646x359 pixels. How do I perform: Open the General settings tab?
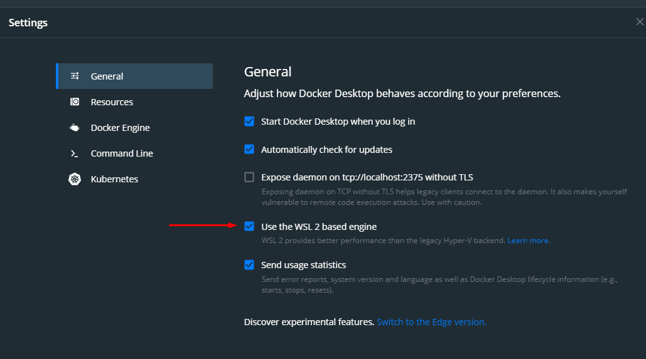(107, 76)
